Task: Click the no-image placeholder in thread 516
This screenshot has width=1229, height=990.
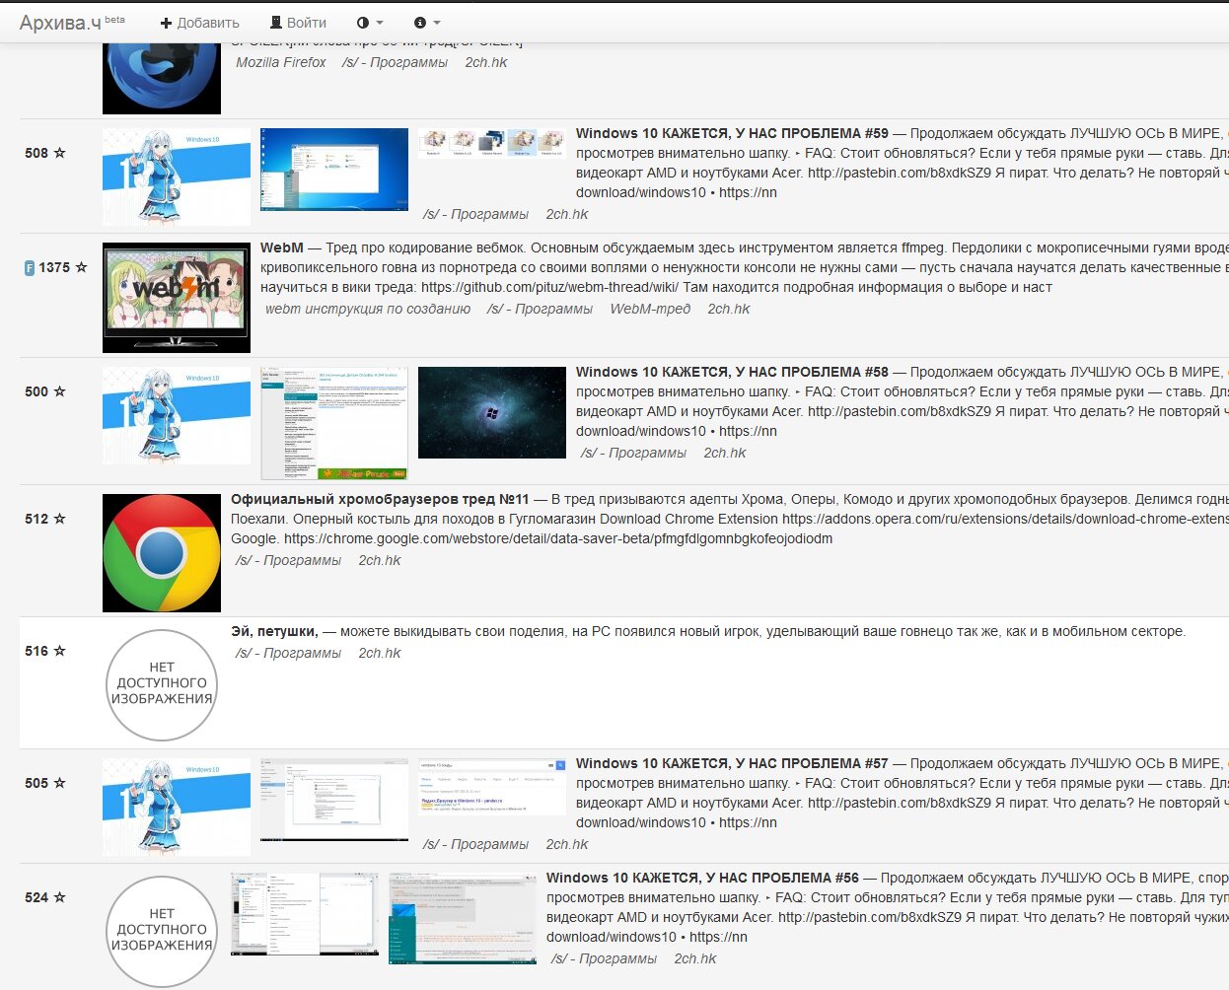Action: tap(162, 684)
